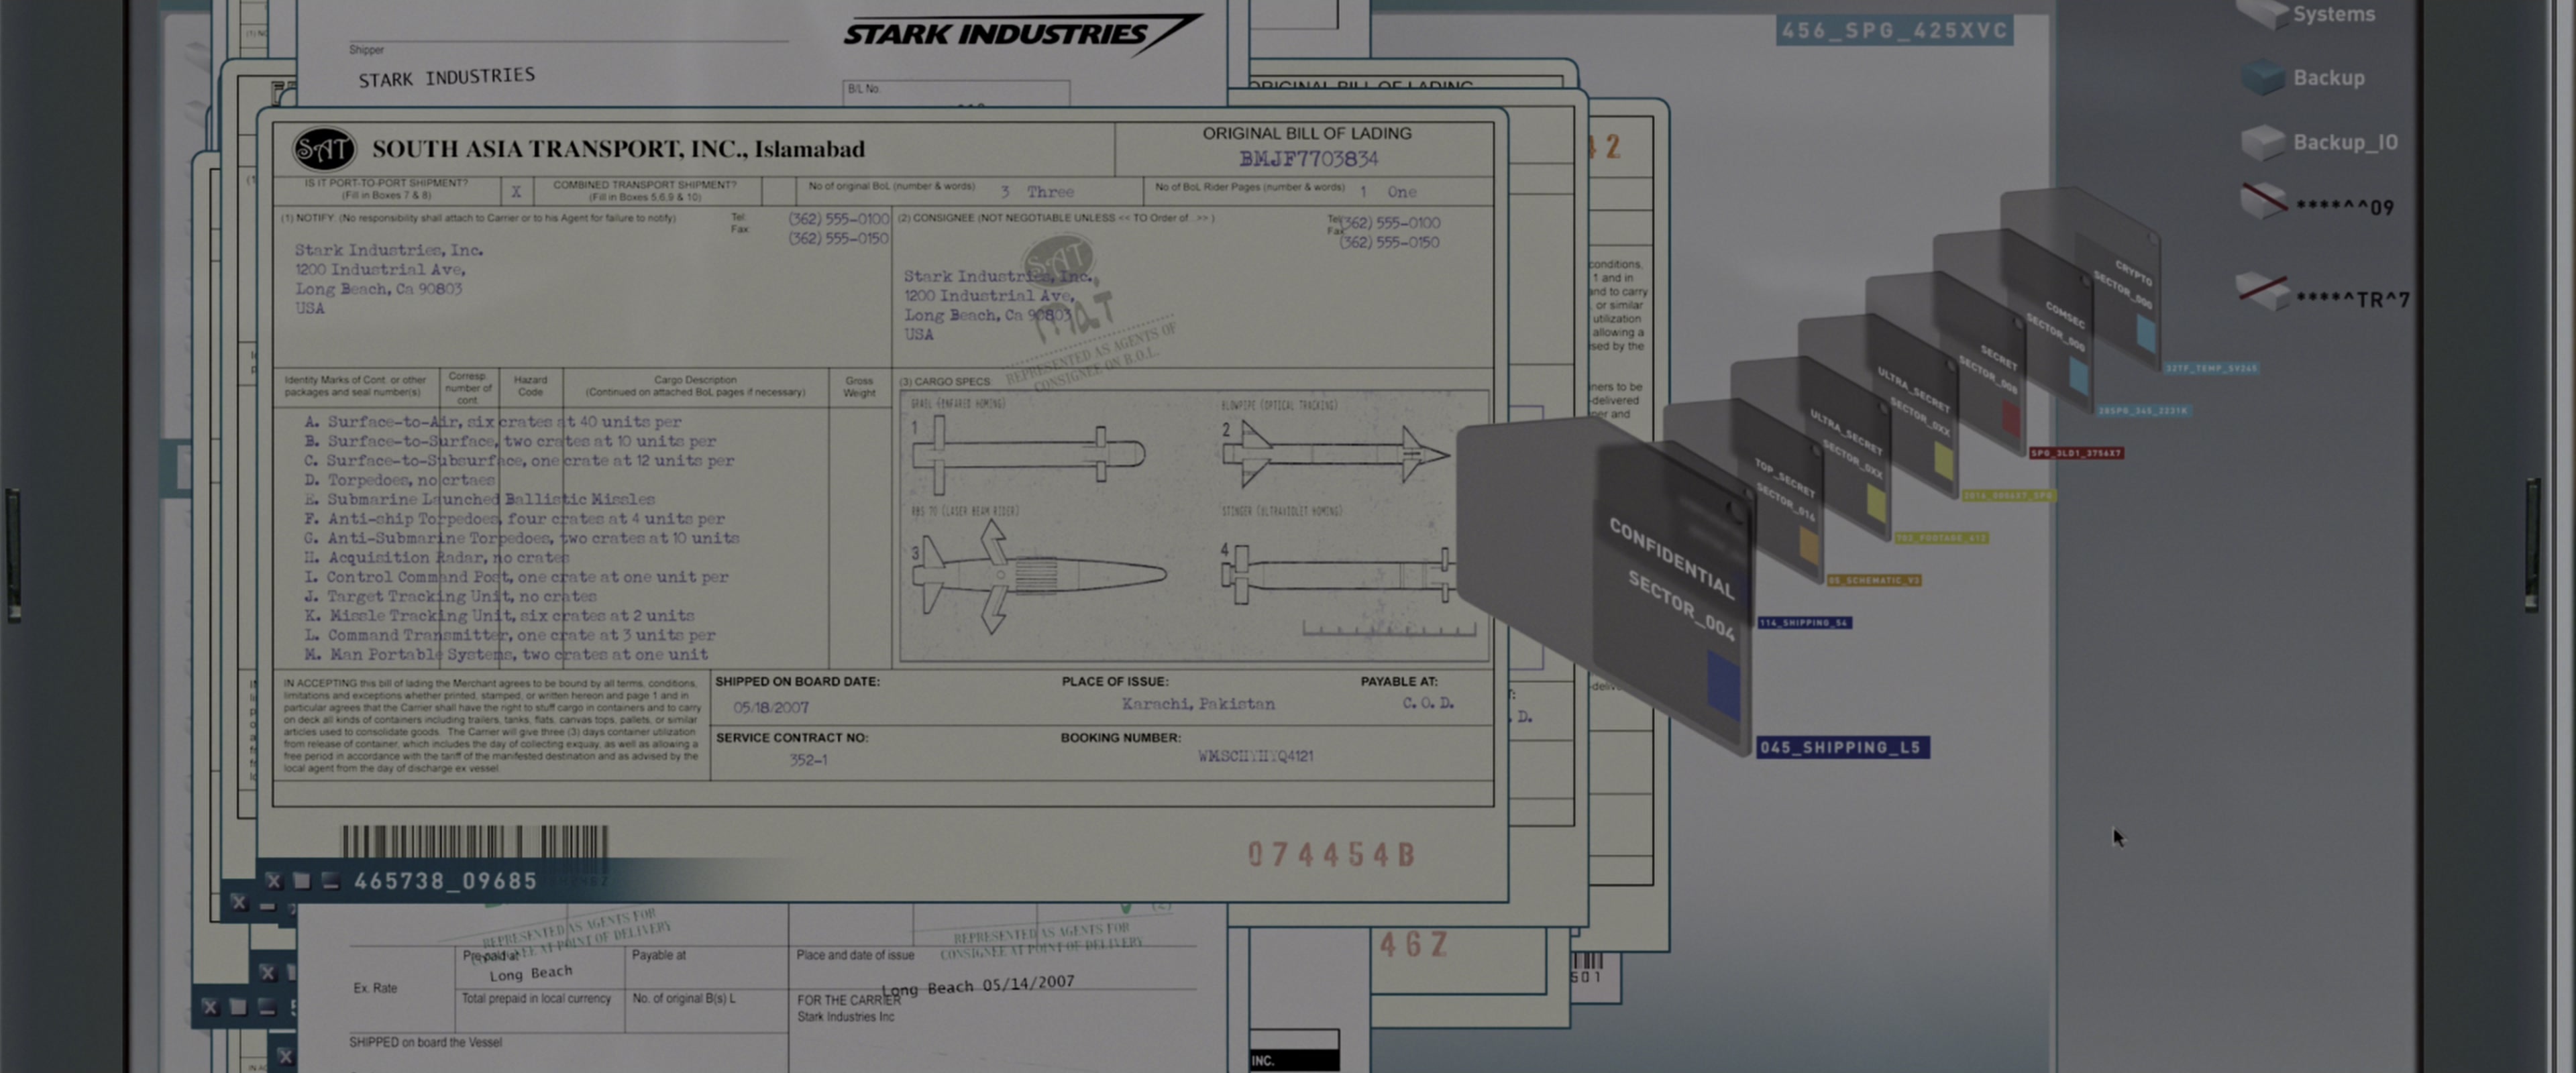This screenshot has width=2576, height=1073.
Task: Minimize the 465738_09685 window
Action: point(331,881)
